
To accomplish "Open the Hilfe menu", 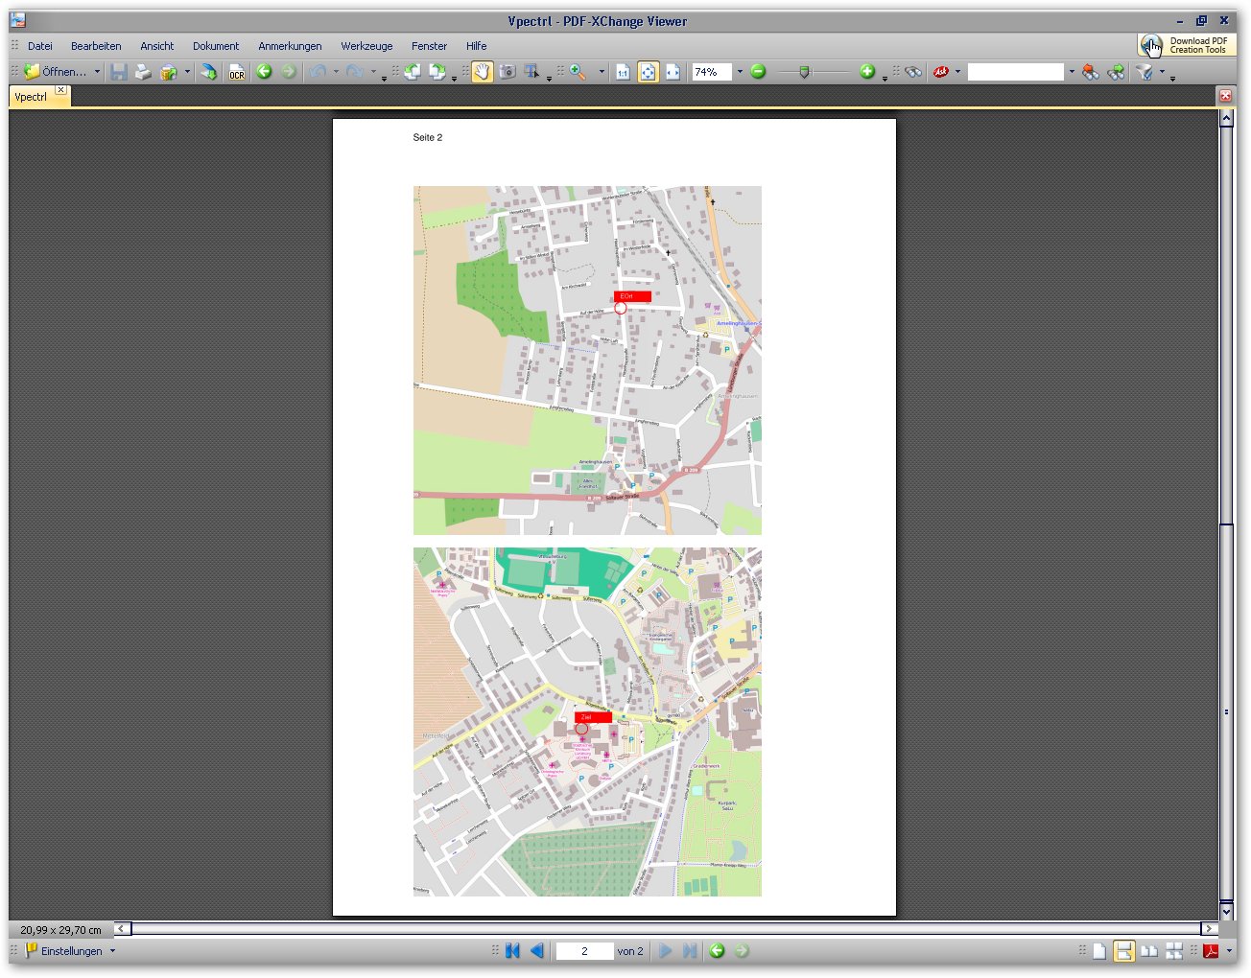I will (476, 46).
